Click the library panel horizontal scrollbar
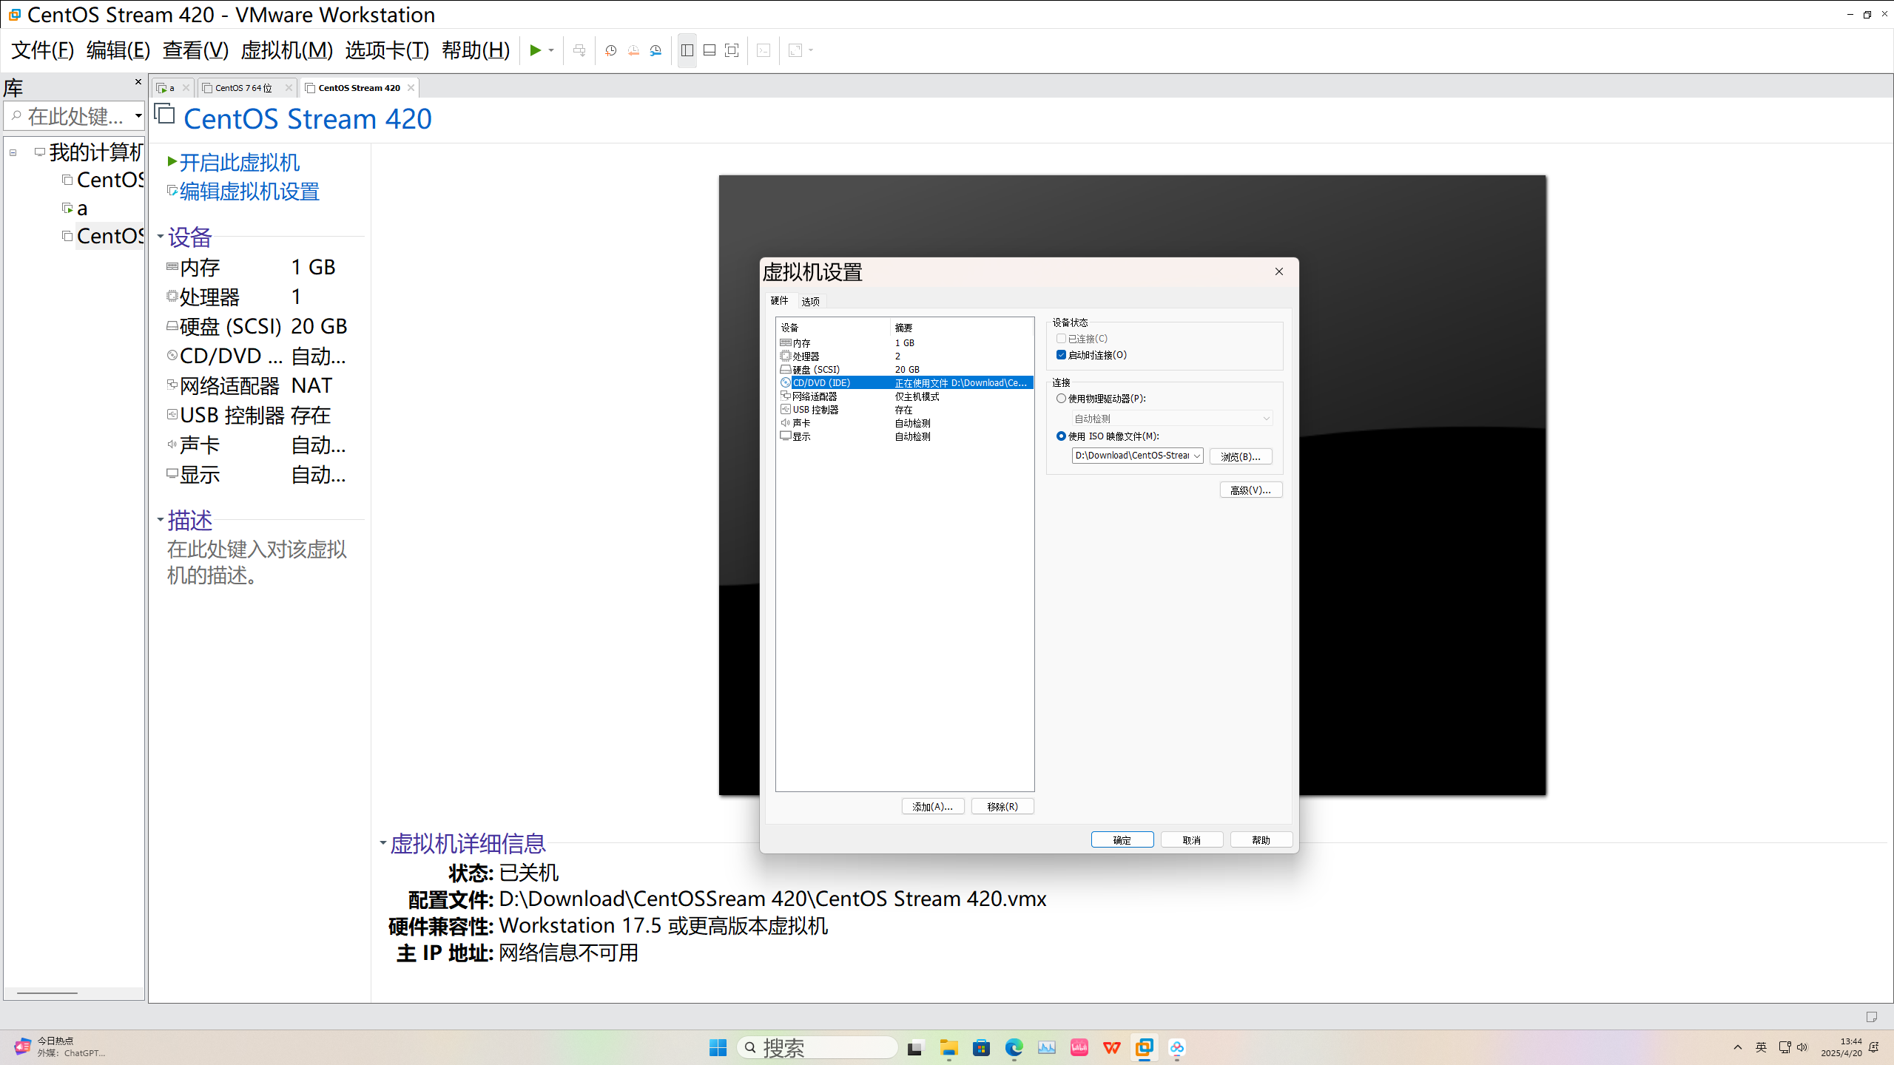The image size is (1894, 1065). (47, 993)
